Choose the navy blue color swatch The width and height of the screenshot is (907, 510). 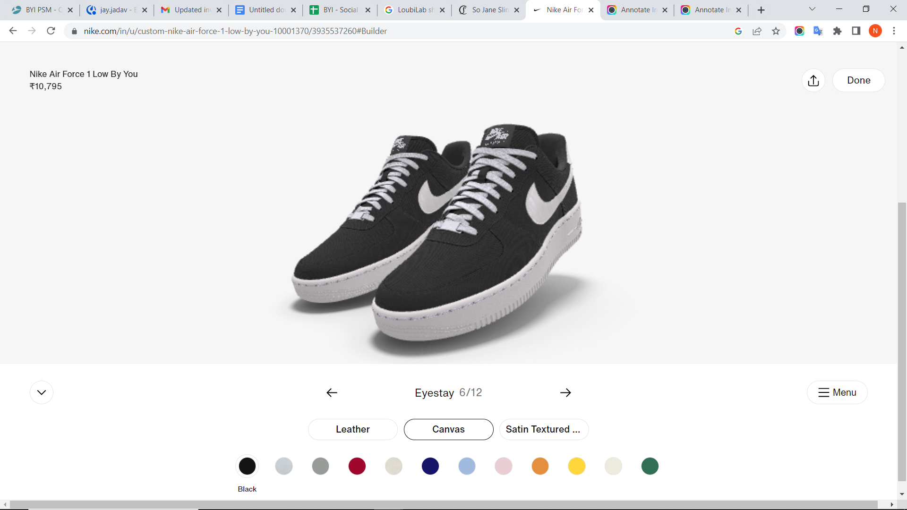(x=430, y=466)
